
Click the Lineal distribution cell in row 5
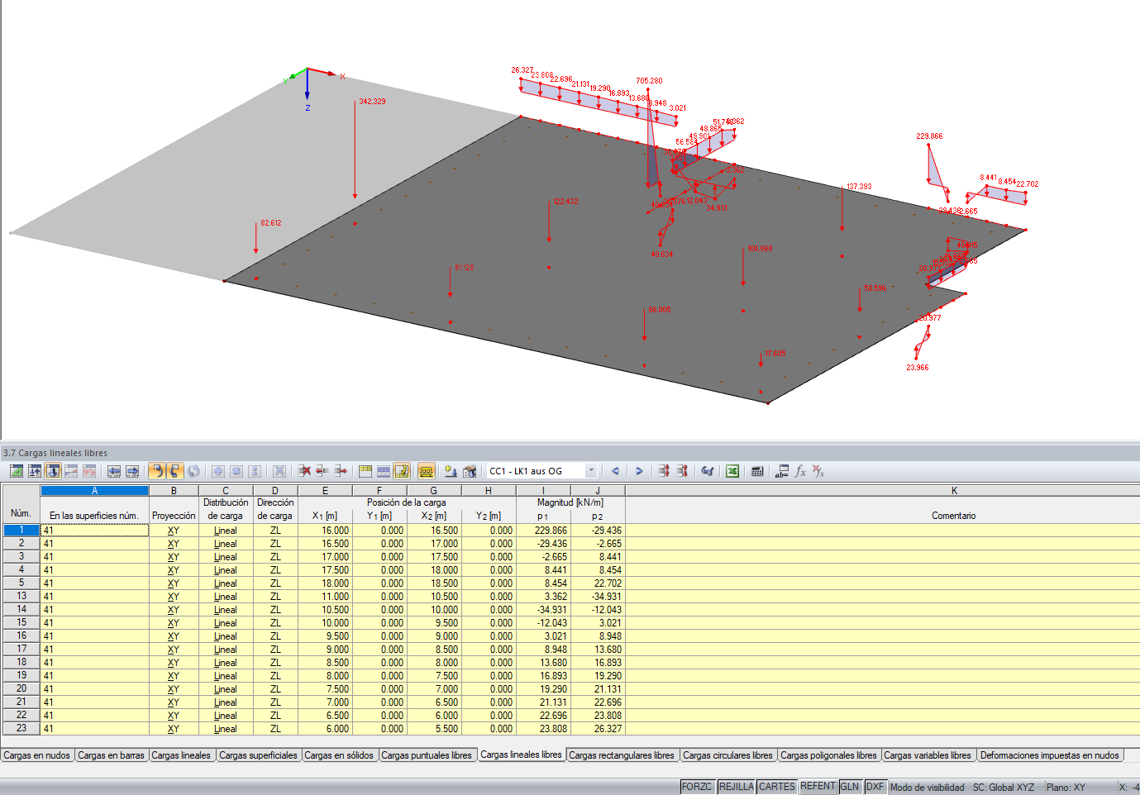coord(225,583)
